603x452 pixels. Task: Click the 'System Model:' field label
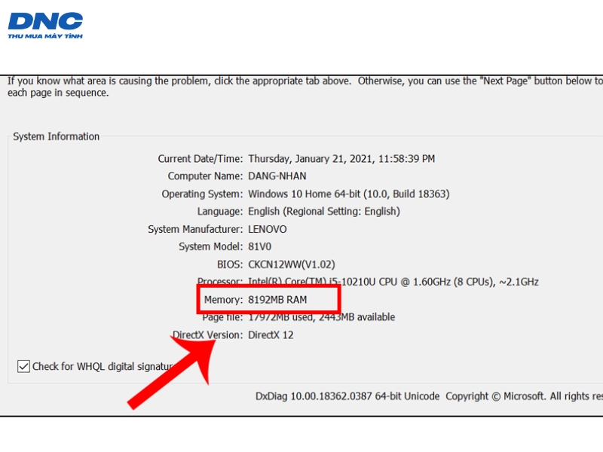(211, 247)
